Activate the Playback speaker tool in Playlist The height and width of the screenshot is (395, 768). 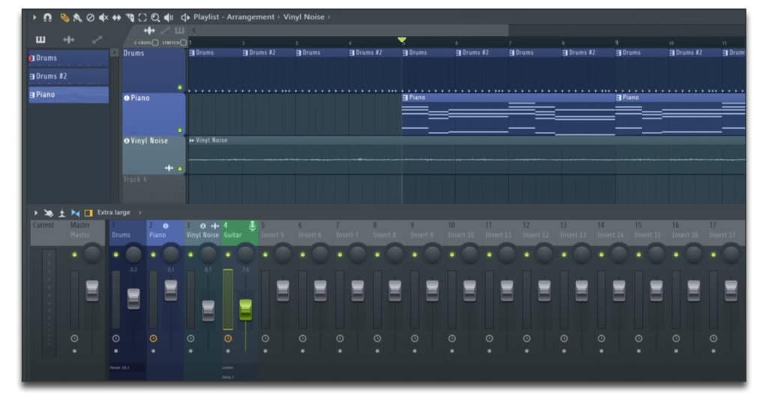point(169,18)
